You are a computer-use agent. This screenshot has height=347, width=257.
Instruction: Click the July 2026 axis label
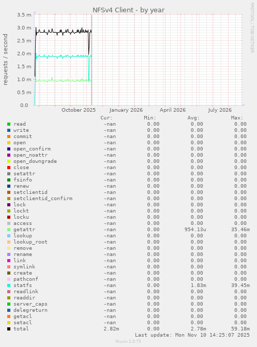(220, 110)
